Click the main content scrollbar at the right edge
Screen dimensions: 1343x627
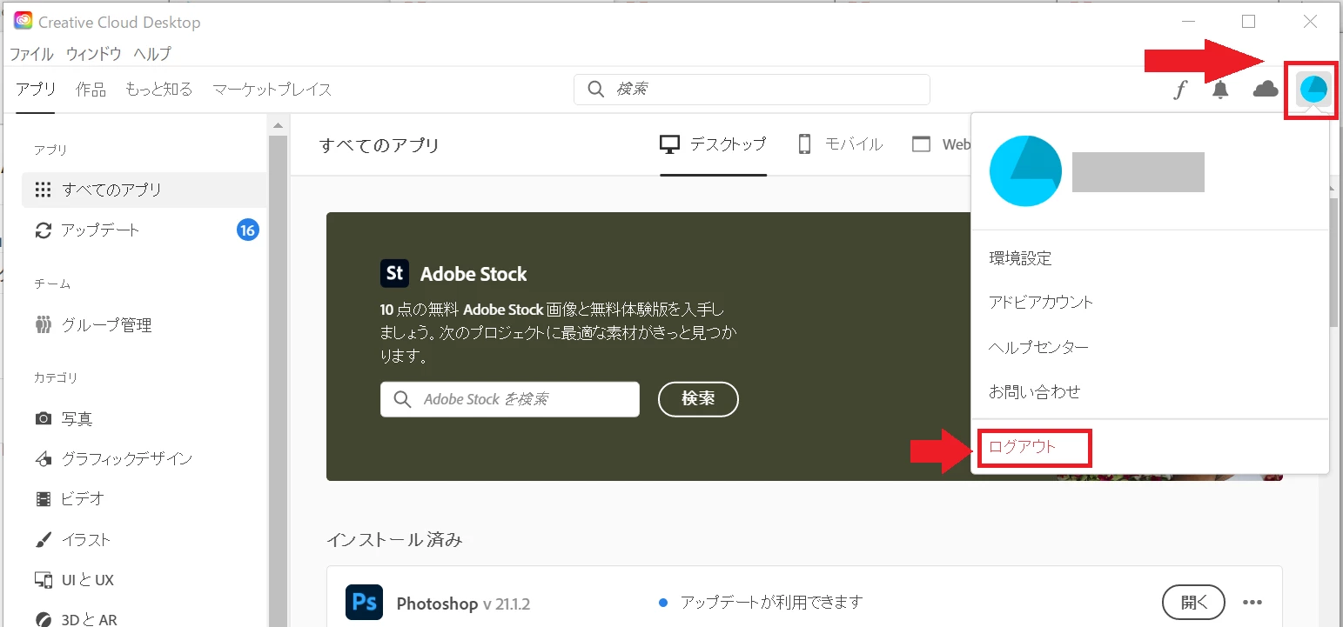(x=1334, y=261)
